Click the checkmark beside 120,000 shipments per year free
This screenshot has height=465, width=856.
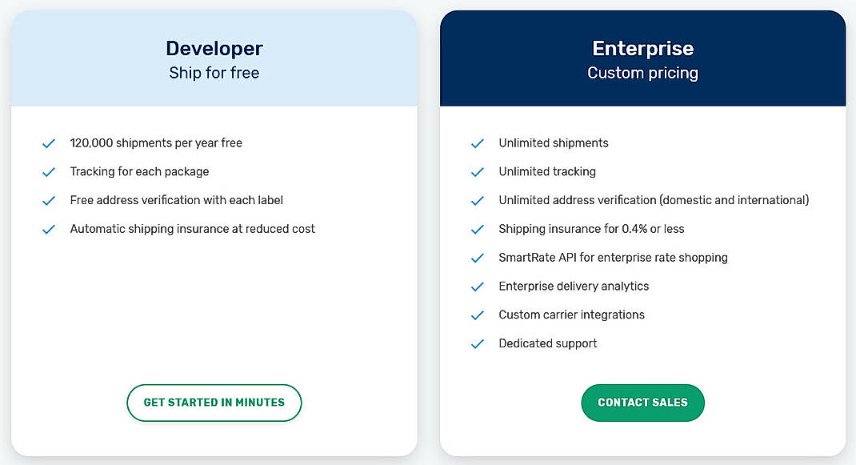(x=49, y=143)
